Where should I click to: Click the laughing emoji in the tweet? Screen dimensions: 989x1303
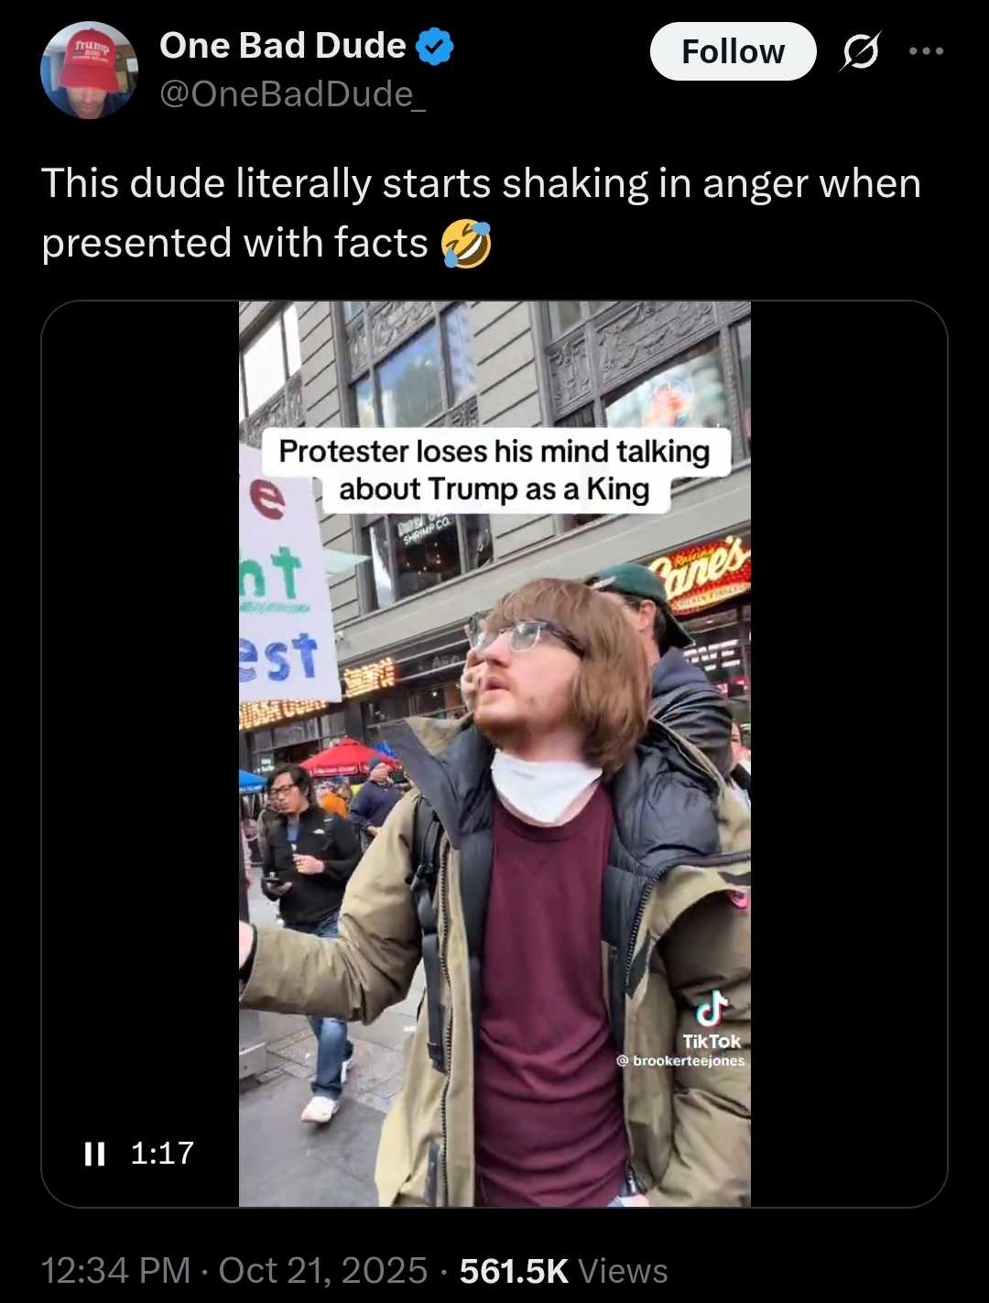coord(466,244)
